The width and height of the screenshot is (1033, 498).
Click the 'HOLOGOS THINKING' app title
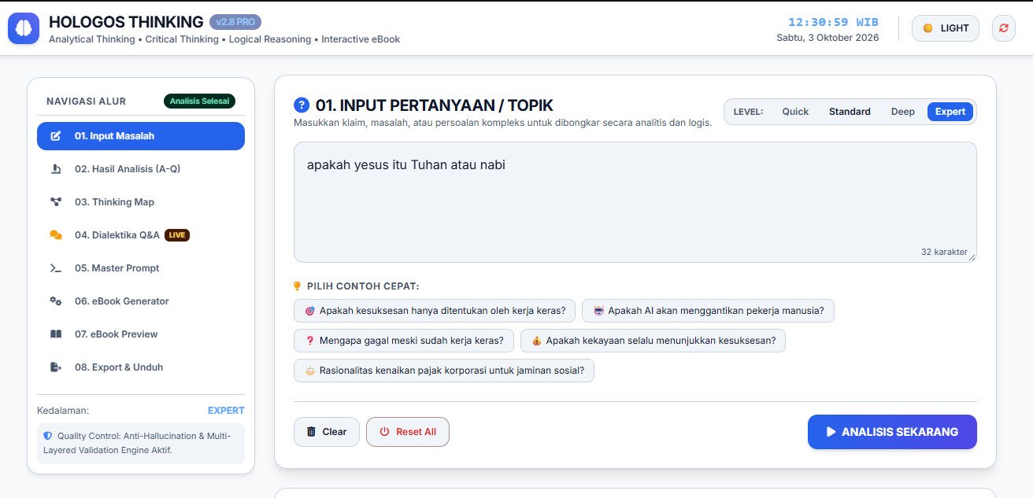pos(126,22)
